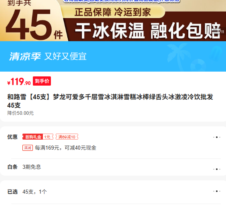Tap the image counter badge on the banner
Screen dimensions: 226x206
tap(221, 32)
